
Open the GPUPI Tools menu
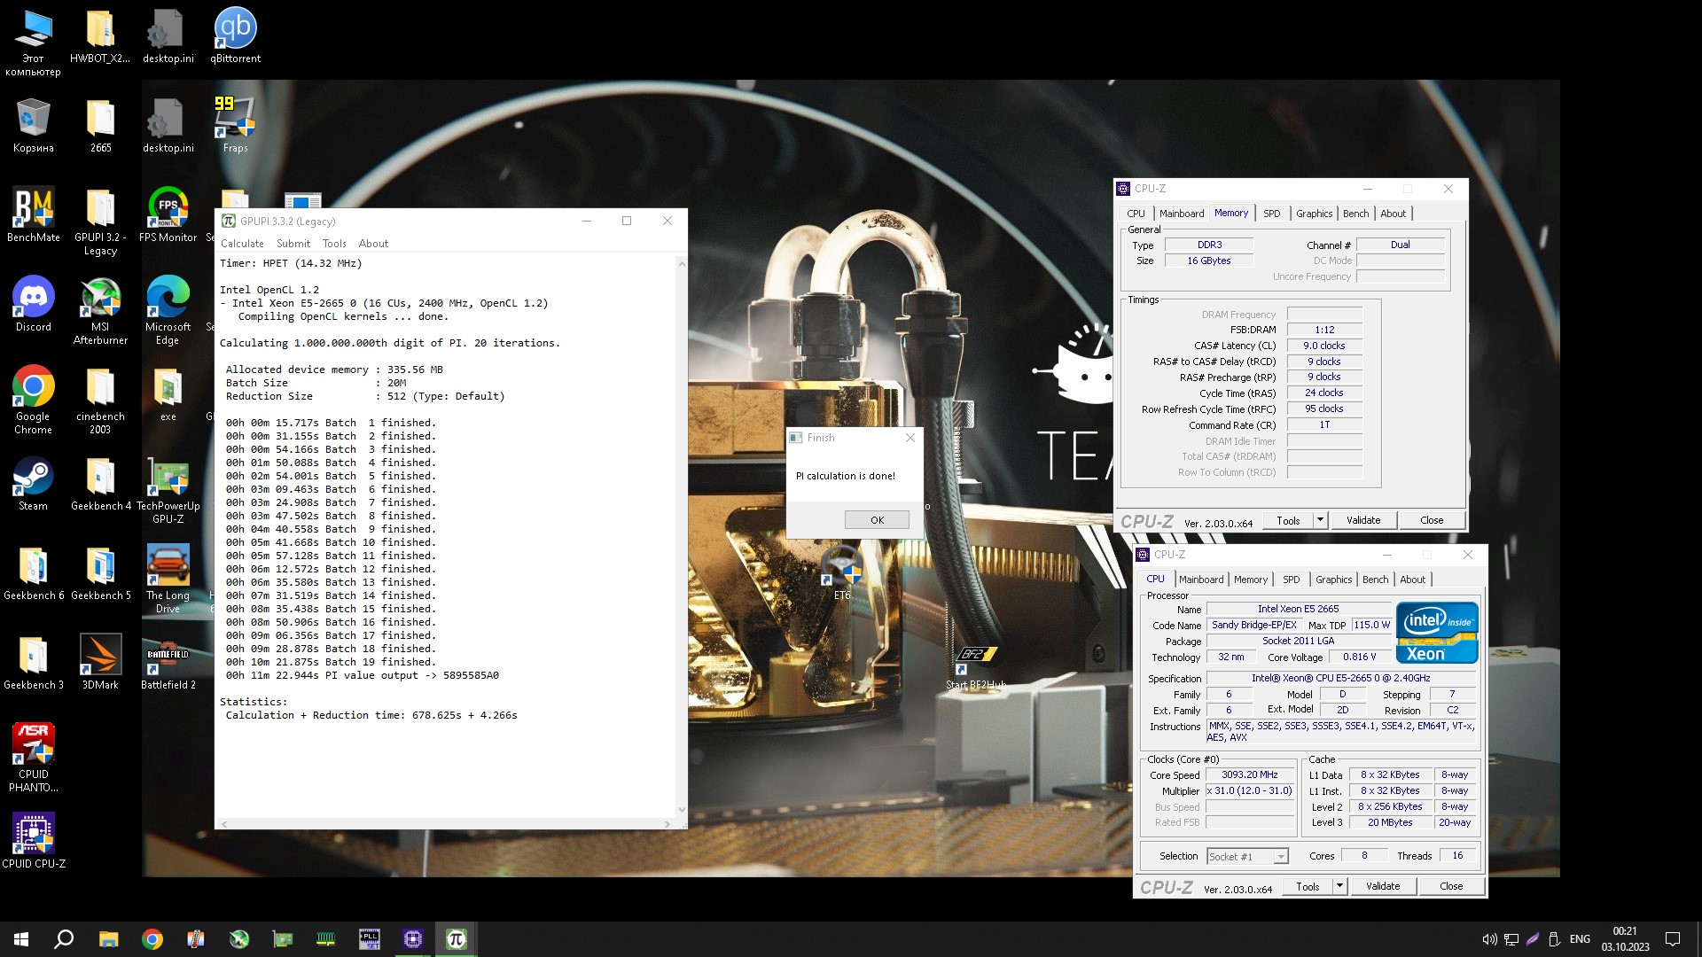334,244
